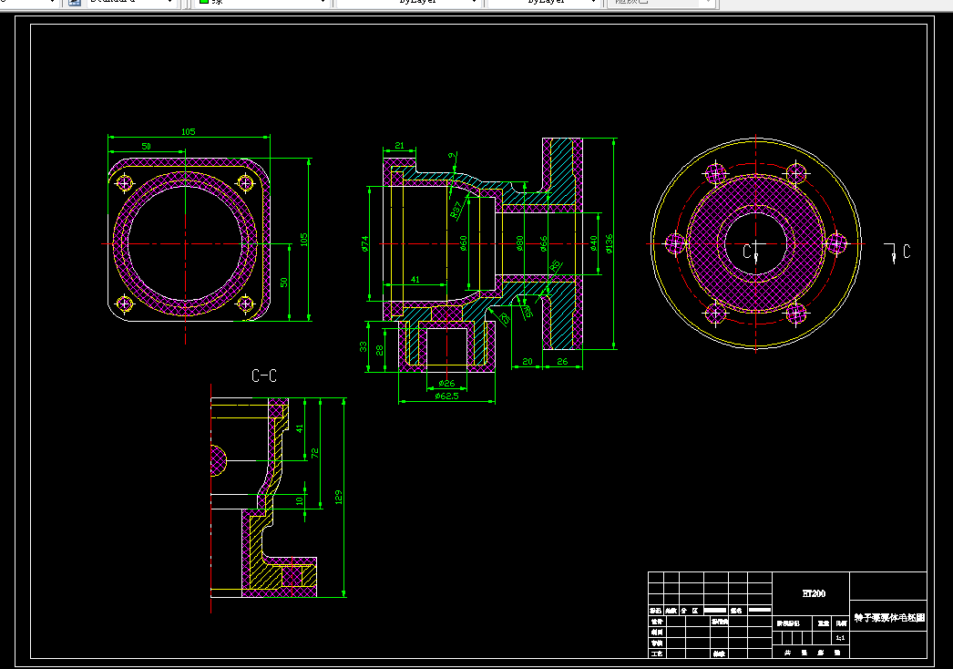Select the ø136 flange diameter dimension
Image resolution: width=953 pixels, height=669 pixels.
coord(609,244)
